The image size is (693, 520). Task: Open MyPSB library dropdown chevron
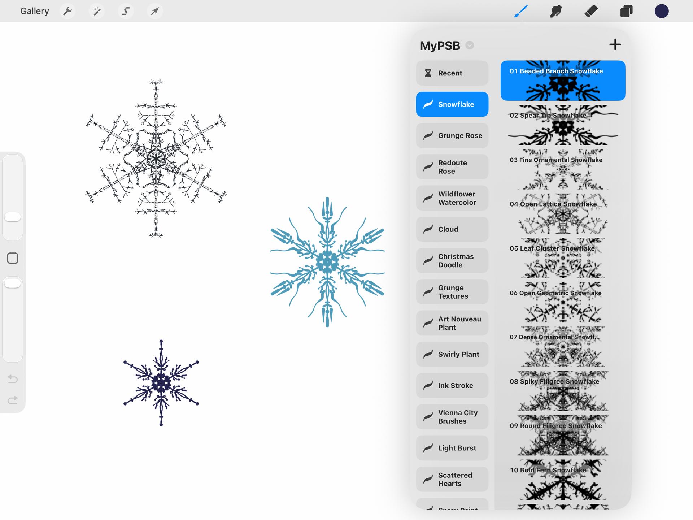[x=470, y=45]
